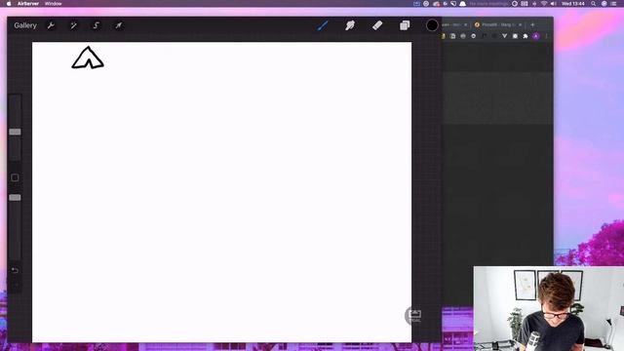Open Spotlight search in menu bar

tap(594, 4)
